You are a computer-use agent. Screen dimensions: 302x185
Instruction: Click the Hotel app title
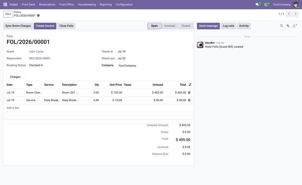[14, 5]
